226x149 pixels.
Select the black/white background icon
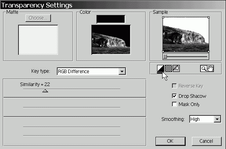coord(161,68)
